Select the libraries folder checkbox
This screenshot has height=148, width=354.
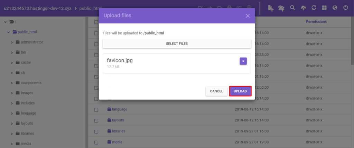click(96, 131)
